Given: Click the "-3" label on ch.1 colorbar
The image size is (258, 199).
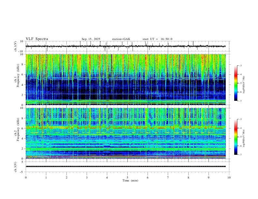Looking at the screenshot, I should click(240, 66).
